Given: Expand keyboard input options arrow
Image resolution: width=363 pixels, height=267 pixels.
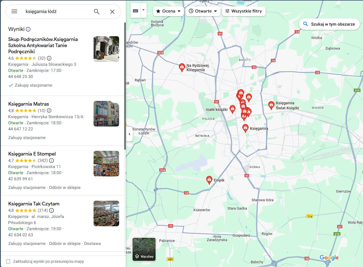Looking at the screenshot, I should 144,10.
